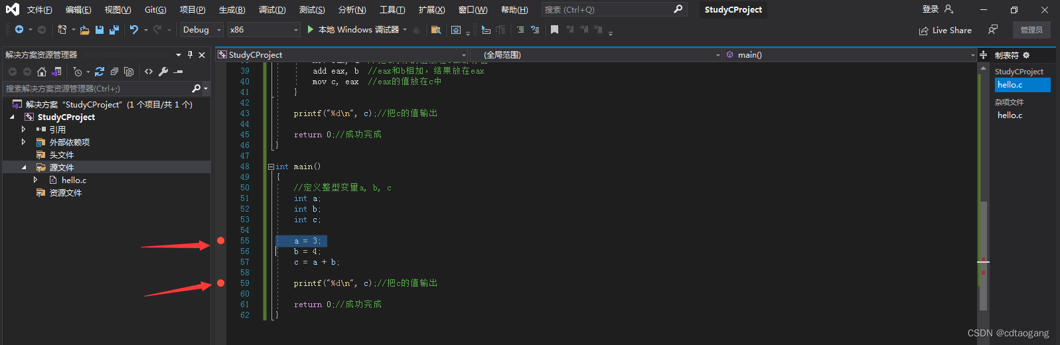Save all files with the toolbar icon
This screenshot has width=1060, height=345.
pos(114,30)
